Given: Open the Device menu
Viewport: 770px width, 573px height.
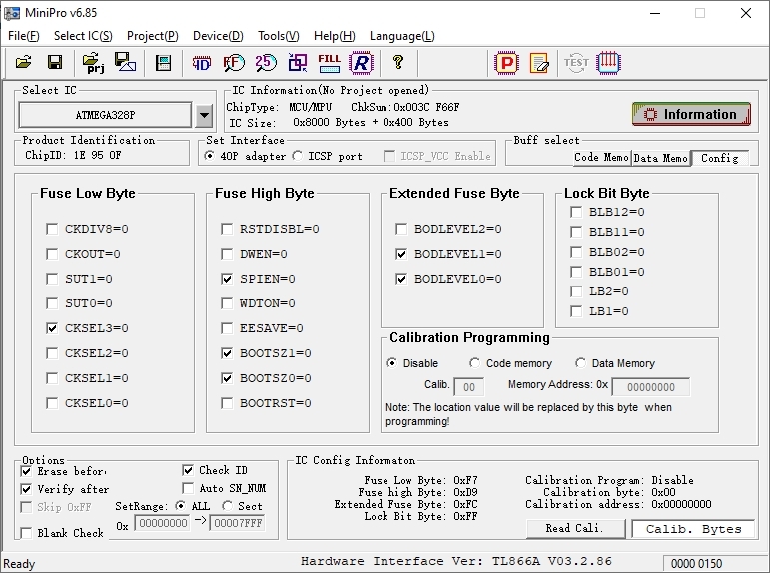Looking at the screenshot, I should [x=217, y=36].
